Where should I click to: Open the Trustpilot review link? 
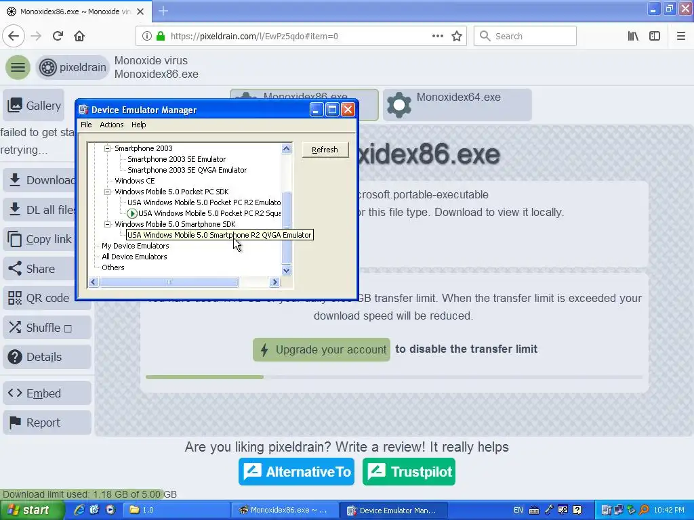pyautogui.click(x=409, y=472)
